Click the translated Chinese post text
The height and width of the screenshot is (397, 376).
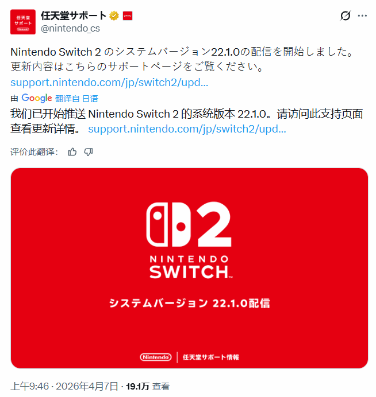click(x=187, y=121)
